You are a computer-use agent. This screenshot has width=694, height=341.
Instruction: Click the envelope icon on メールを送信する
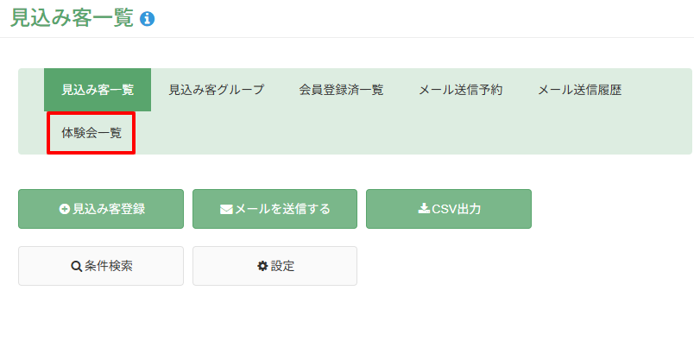(226, 209)
